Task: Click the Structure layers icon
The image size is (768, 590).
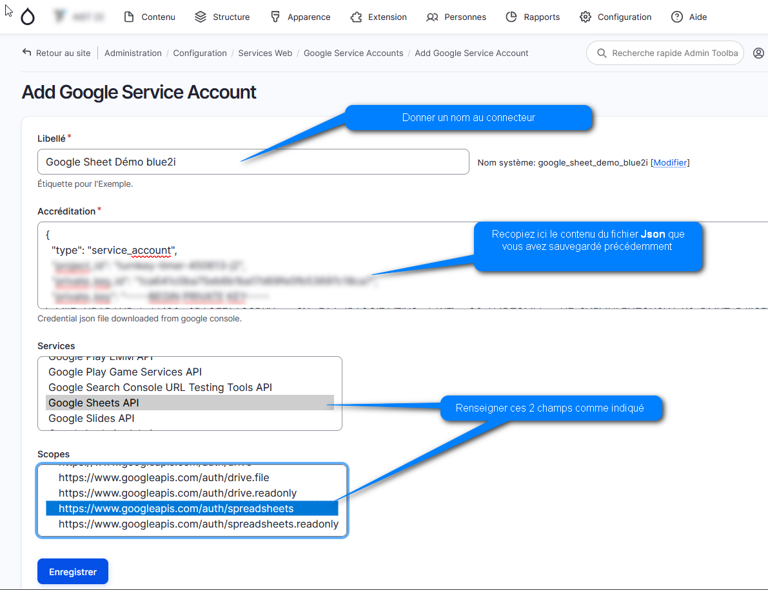Action: (x=201, y=17)
